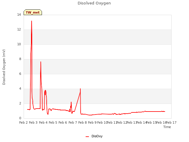Click the Feb 8 tick label
The image size is (189, 142).
click(x=82, y=122)
